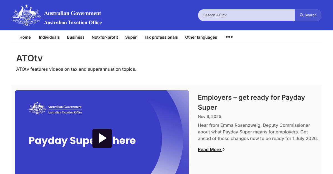Screen dimensions: 333x174
Task: Click the ATOtv page title
Action: tap(29, 58)
